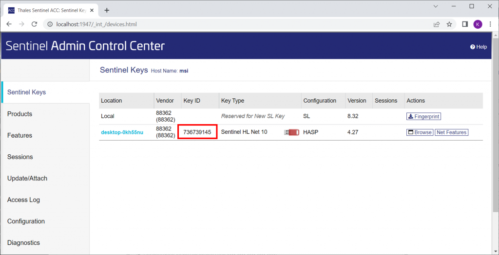Open Update/Attach page
Image resolution: width=499 pixels, height=255 pixels.
(27, 178)
